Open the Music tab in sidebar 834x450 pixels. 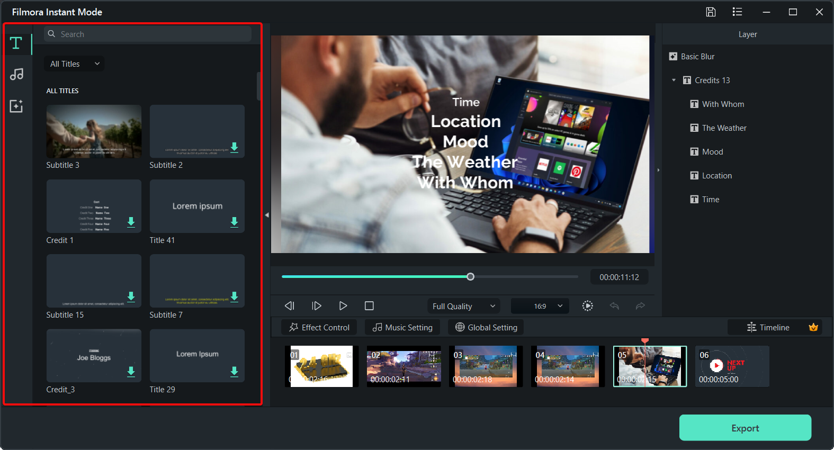tap(16, 75)
